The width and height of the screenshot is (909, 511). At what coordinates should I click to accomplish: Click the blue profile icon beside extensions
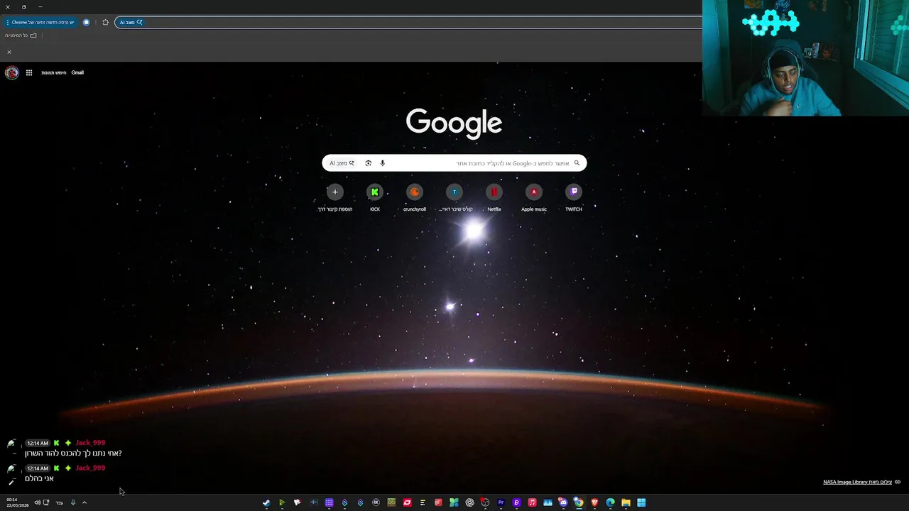coord(87,22)
